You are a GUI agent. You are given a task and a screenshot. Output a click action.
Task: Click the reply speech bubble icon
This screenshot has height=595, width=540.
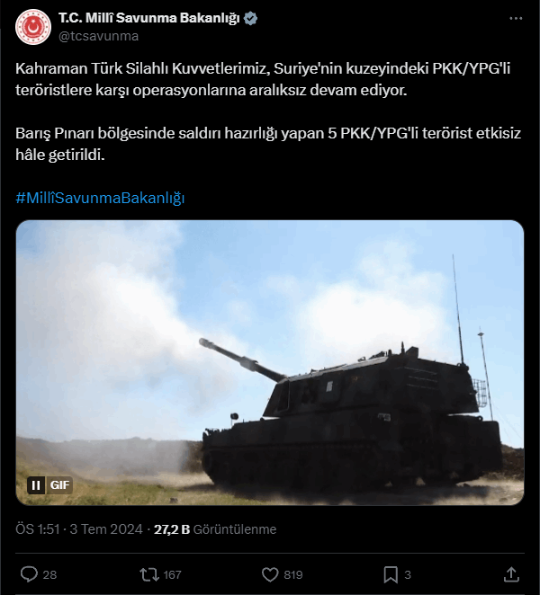pyautogui.click(x=29, y=574)
